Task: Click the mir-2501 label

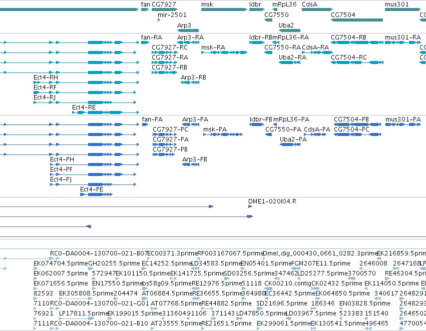Action: [x=172, y=14]
